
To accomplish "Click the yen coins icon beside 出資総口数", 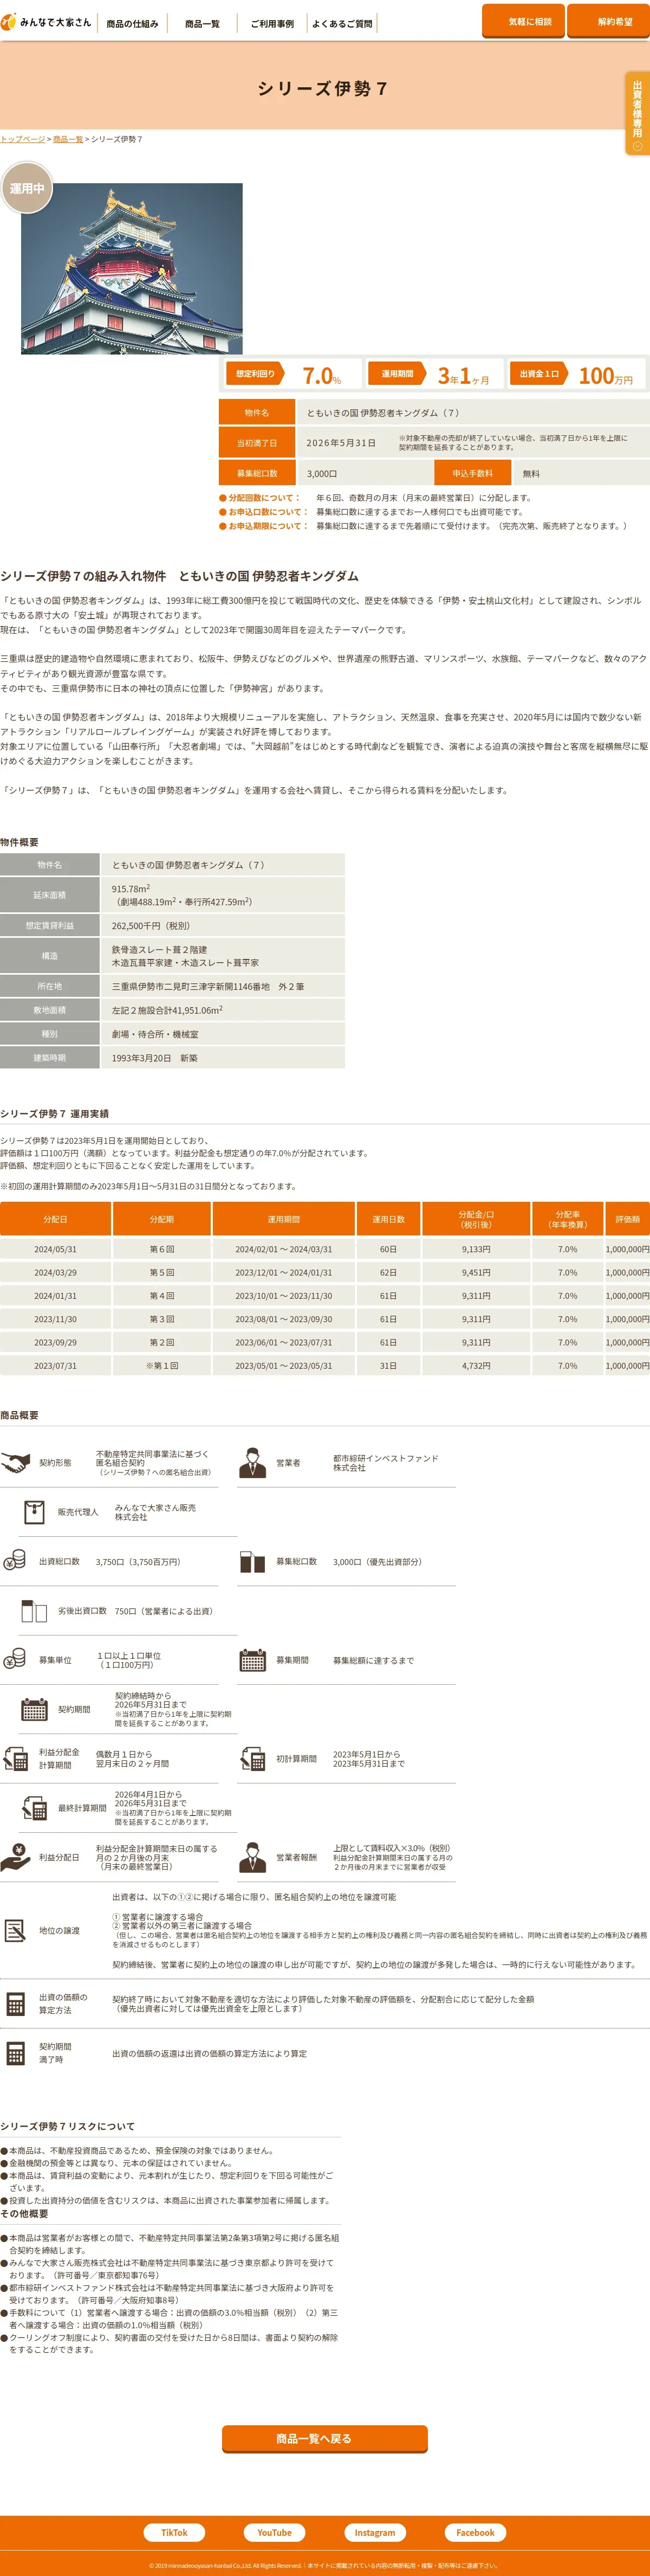I will tap(14, 1561).
